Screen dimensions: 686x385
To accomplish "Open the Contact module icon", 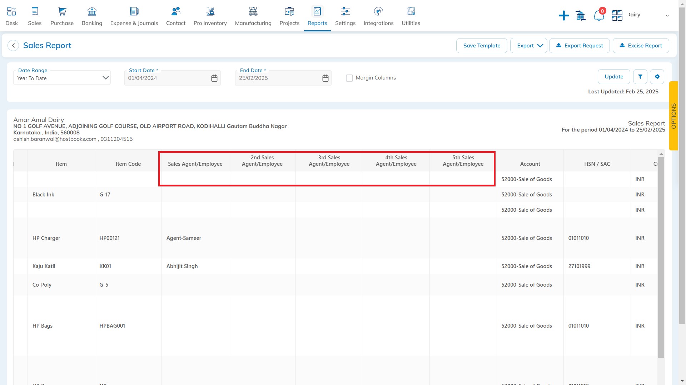I will [x=176, y=11].
